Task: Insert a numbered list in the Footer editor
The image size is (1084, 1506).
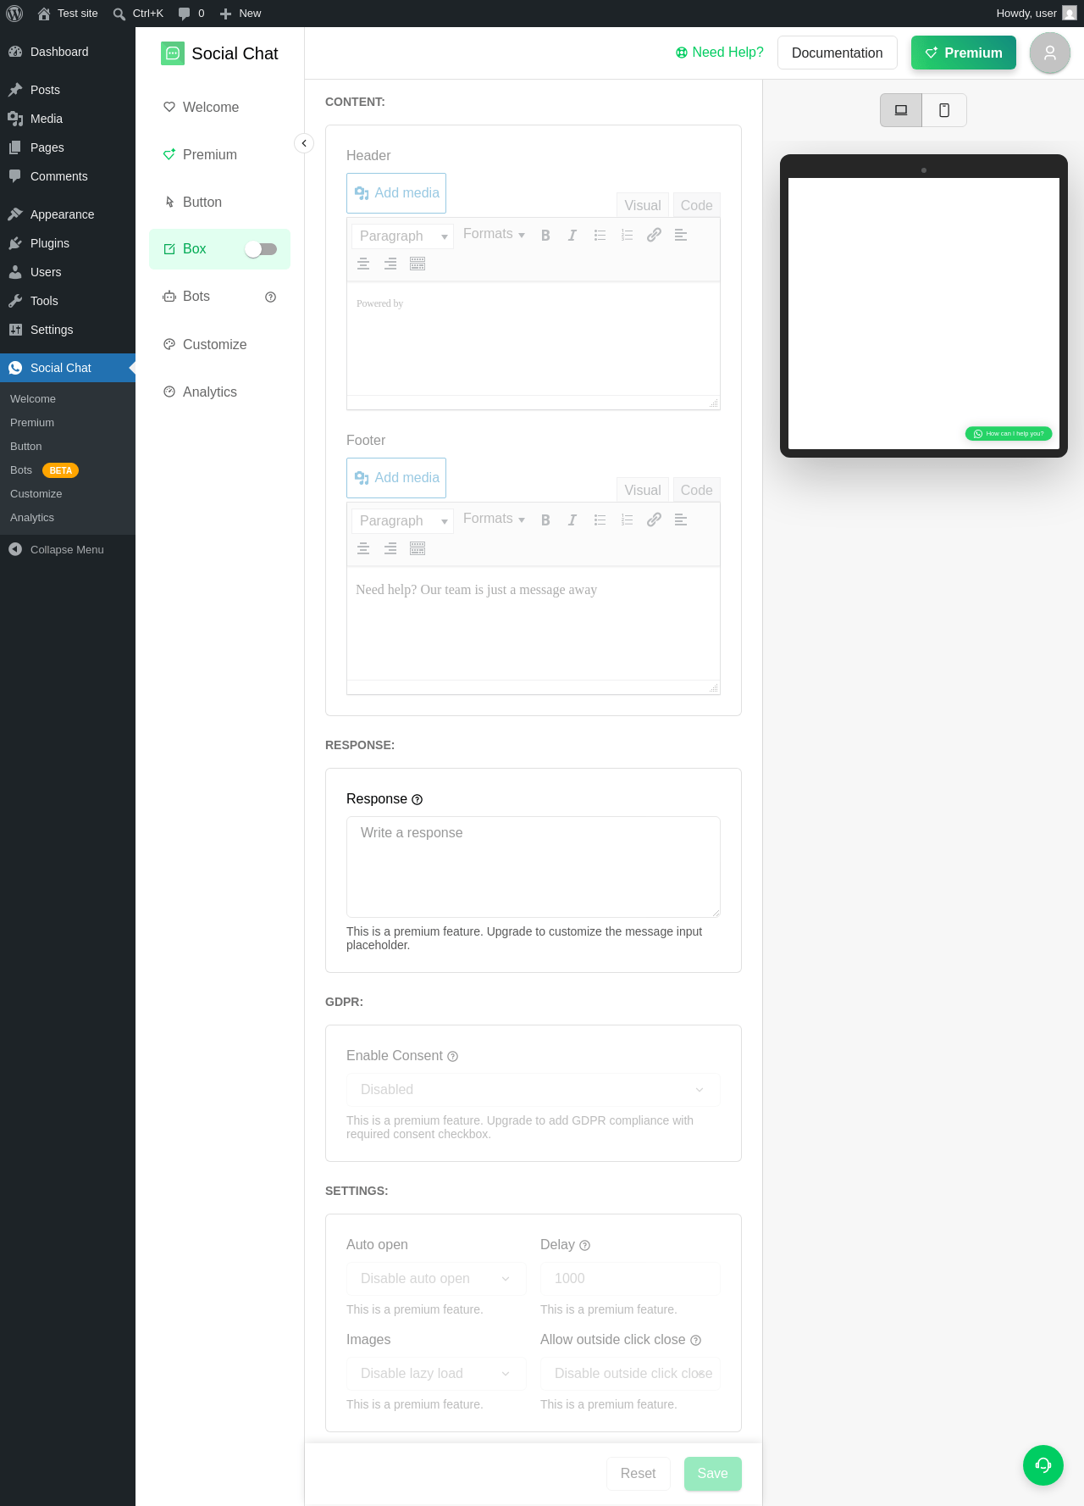Action: [x=627, y=520]
